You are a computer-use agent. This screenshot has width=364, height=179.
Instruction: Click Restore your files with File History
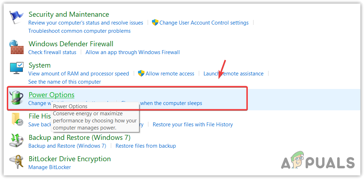[193, 125]
